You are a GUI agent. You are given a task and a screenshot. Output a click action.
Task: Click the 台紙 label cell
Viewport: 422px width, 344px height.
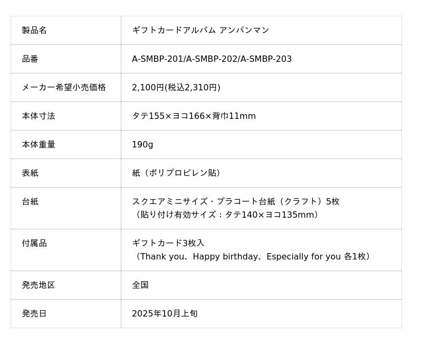[x=30, y=201]
